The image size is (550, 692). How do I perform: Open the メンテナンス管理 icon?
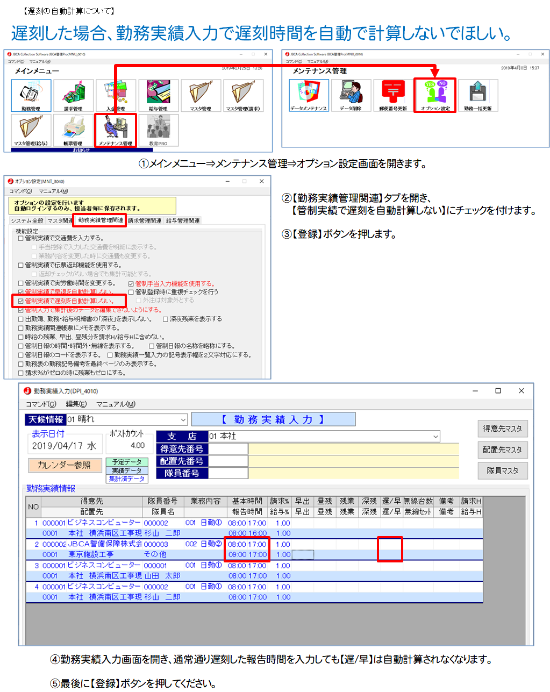tap(115, 130)
